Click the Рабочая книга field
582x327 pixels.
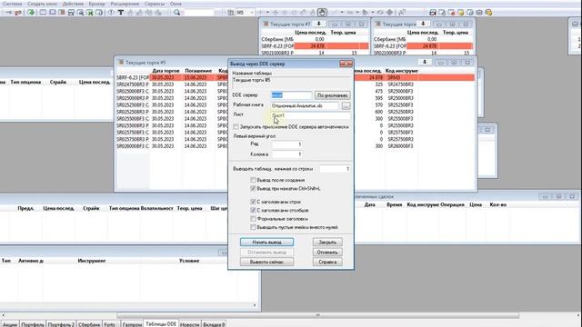(x=306, y=106)
